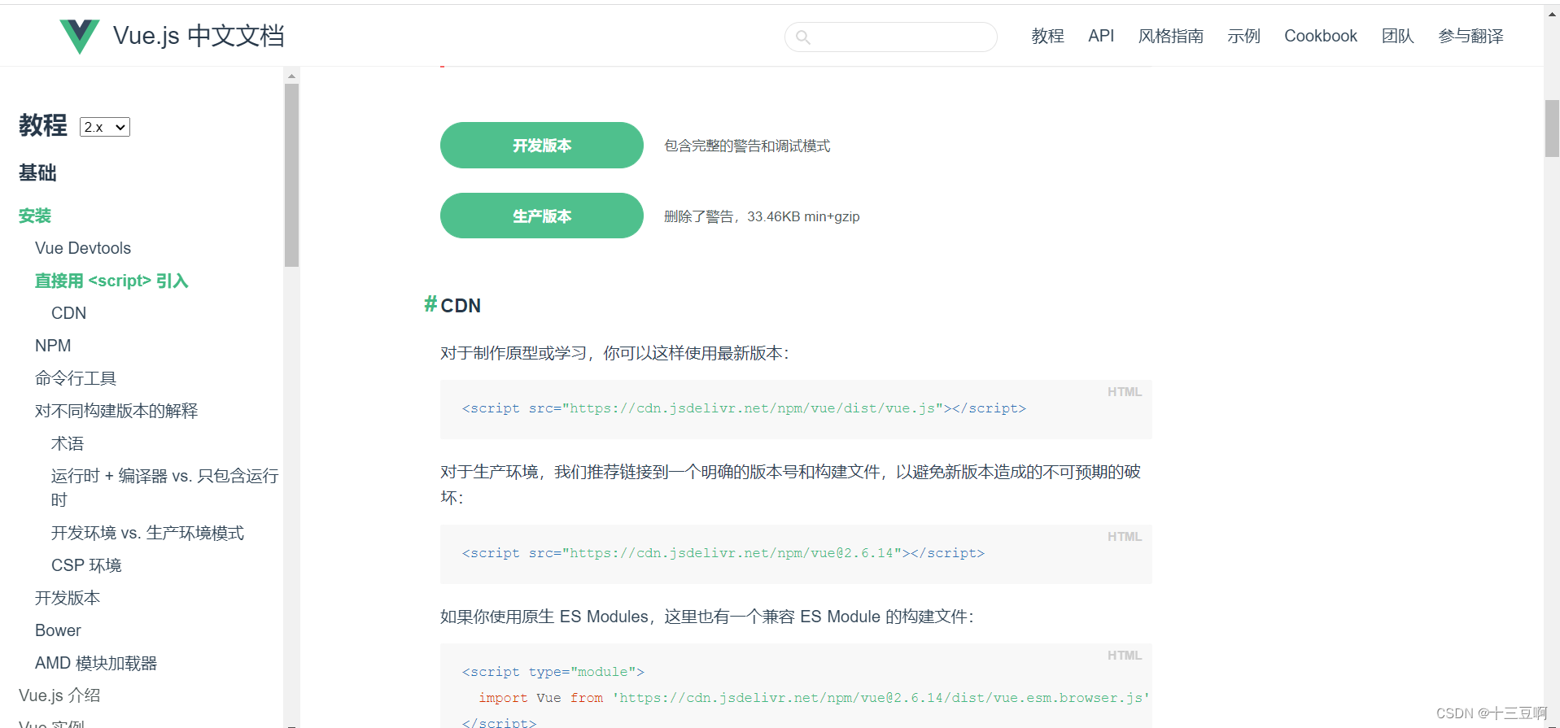This screenshot has width=1560, height=728.
Task: Click the vue.js CDN script code line
Action: pos(744,408)
